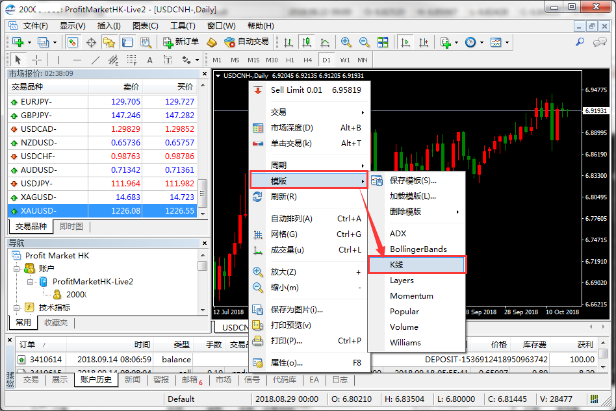Select the candlestick chart type icon
This screenshot has width=616, height=411.
point(306,42)
